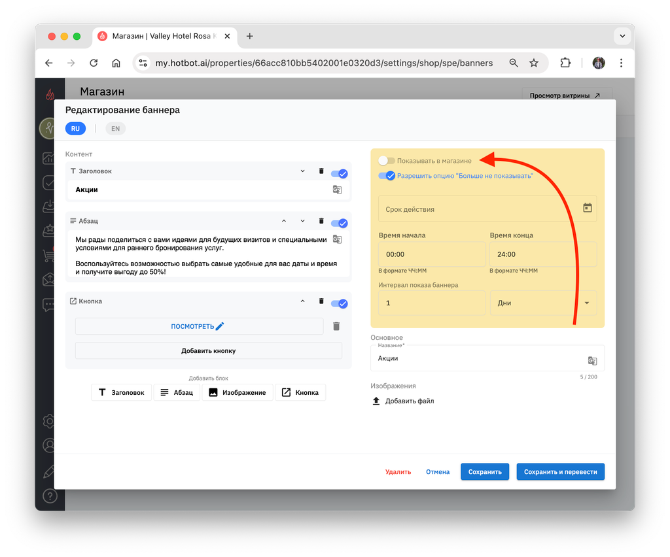Move Абзац block up with chevron
This screenshot has width=670, height=557.
tap(284, 221)
